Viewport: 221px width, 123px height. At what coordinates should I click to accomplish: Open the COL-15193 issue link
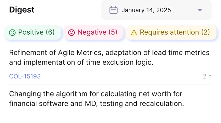coord(25,76)
